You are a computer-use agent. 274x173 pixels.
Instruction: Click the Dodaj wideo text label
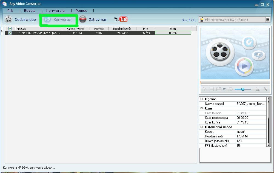(x=25, y=19)
